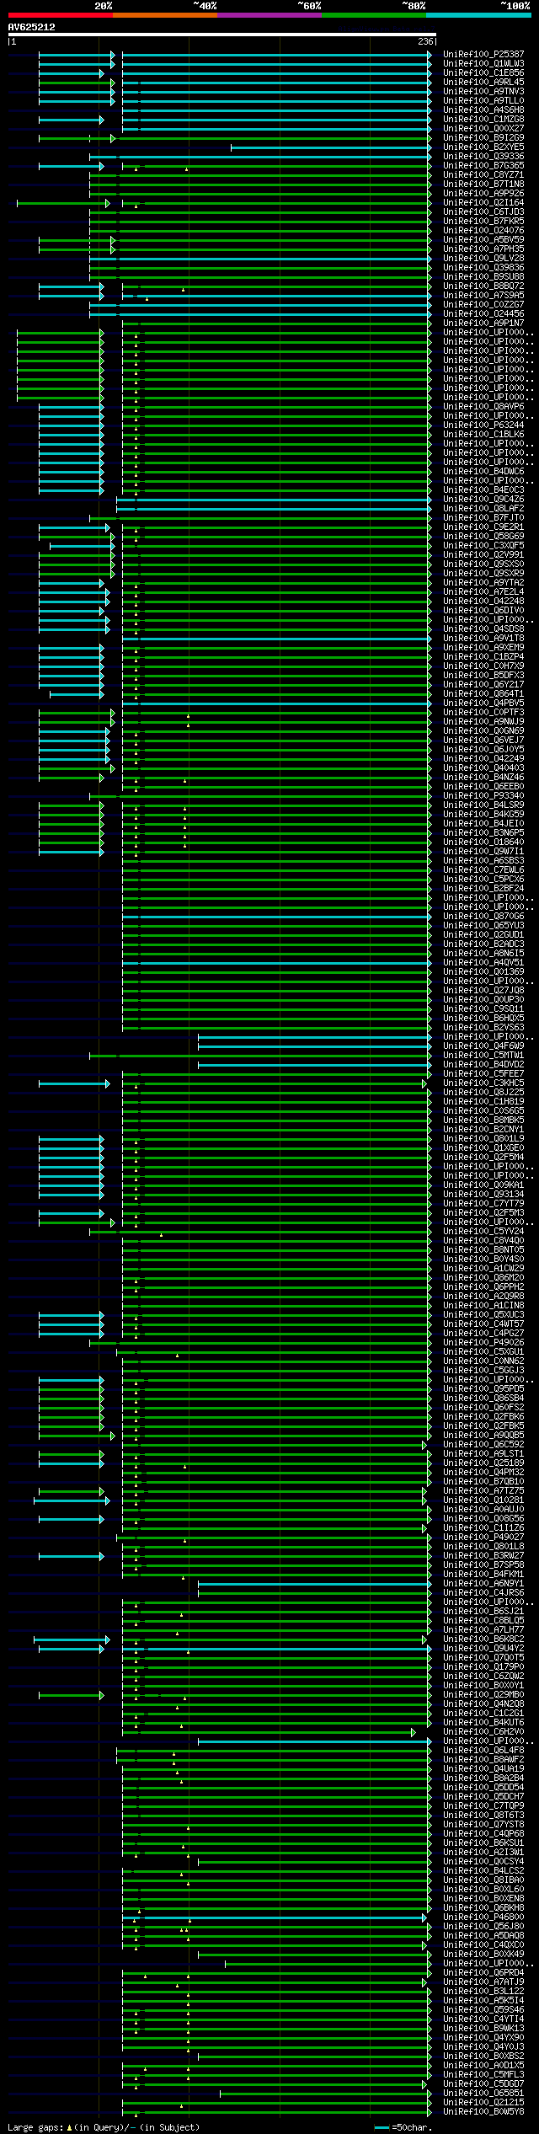Screen dimensions: 539x2134
Task: Click the orange ~40% identity legend segment
Action: 165,15
